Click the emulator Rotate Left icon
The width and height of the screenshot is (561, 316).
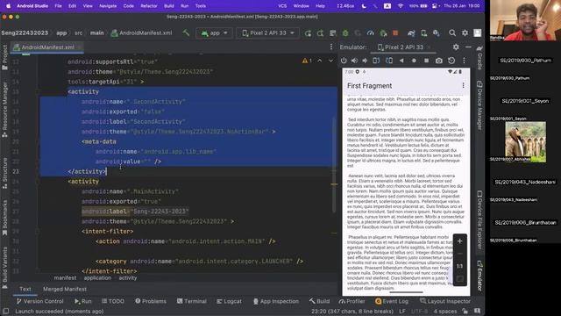[x=376, y=61]
